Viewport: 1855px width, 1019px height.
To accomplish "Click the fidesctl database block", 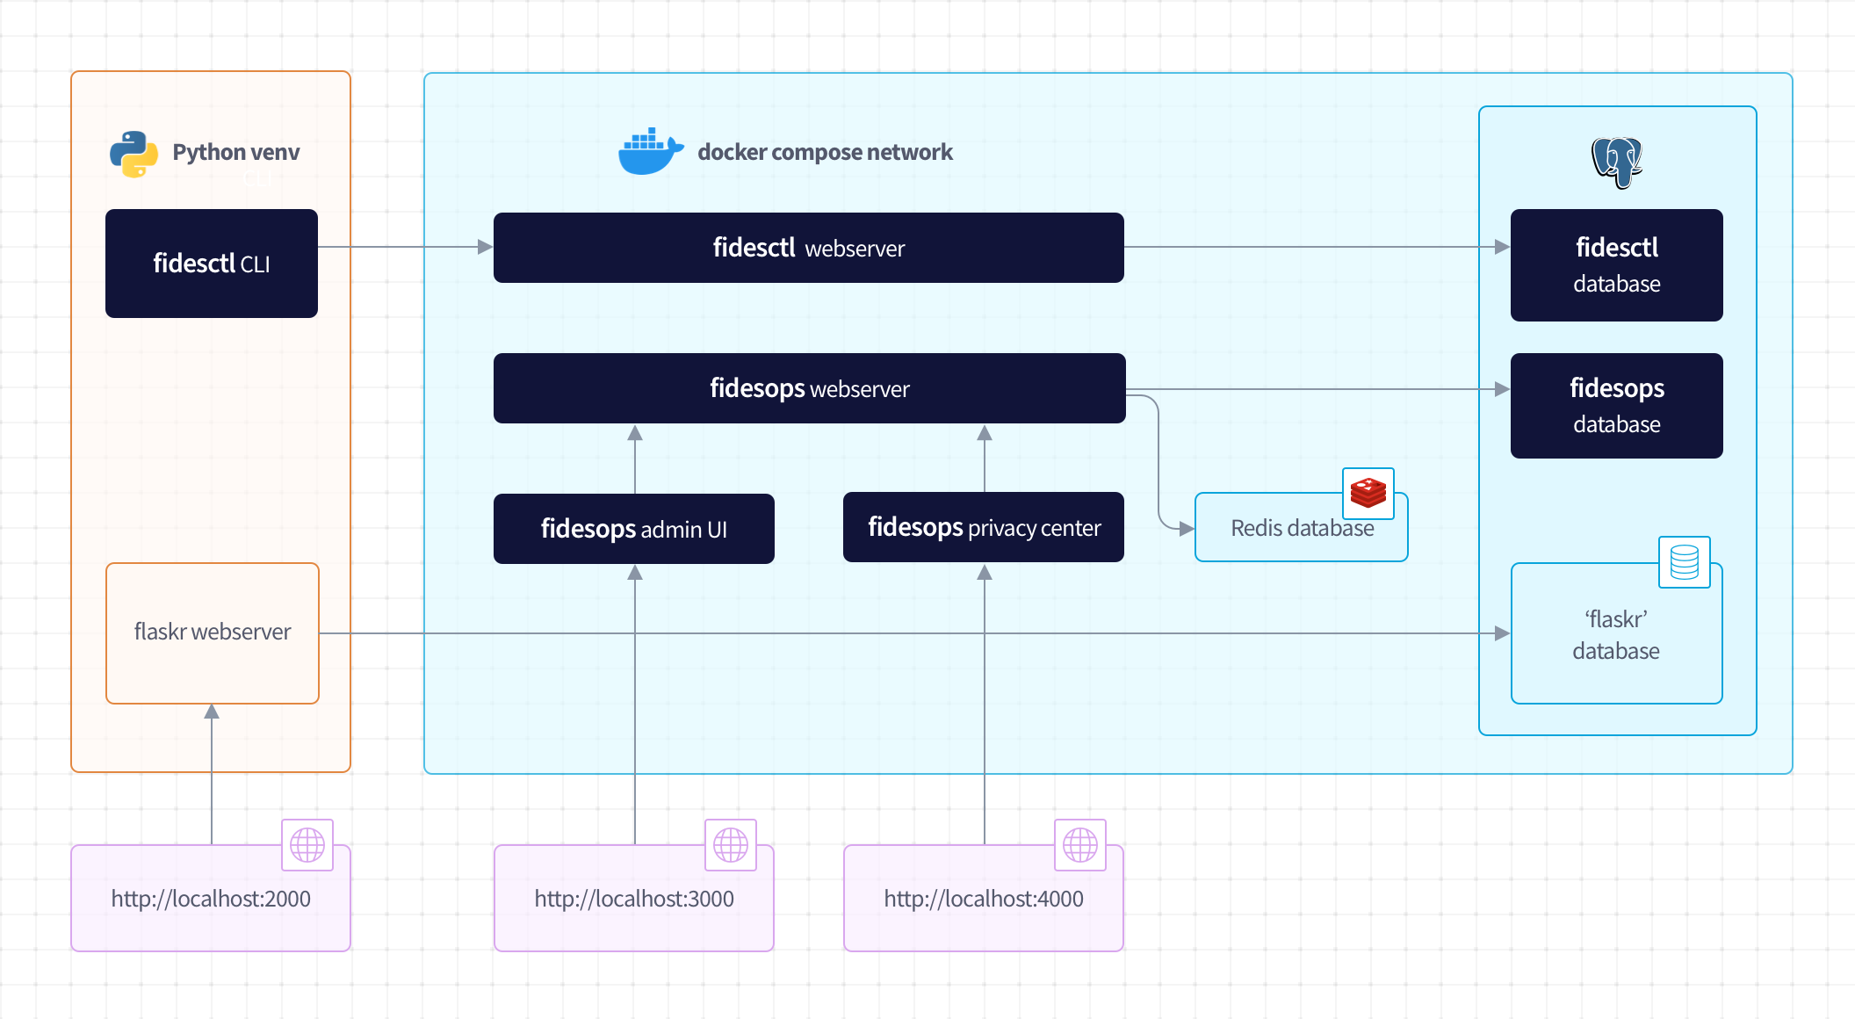I will [x=1616, y=265].
